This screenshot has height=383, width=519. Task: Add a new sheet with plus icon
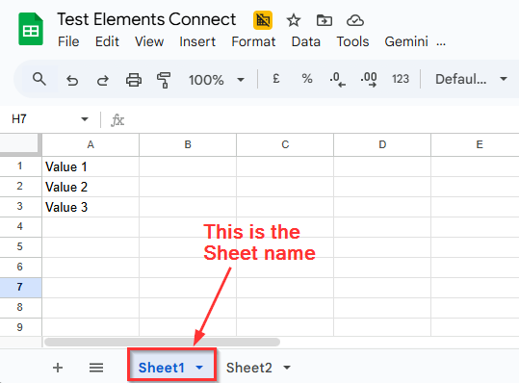(58, 368)
